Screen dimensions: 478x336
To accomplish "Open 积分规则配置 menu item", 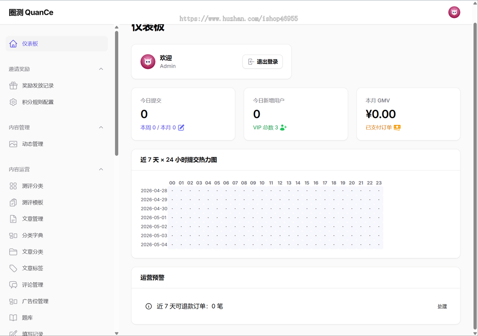I will [x=57, y=102].
